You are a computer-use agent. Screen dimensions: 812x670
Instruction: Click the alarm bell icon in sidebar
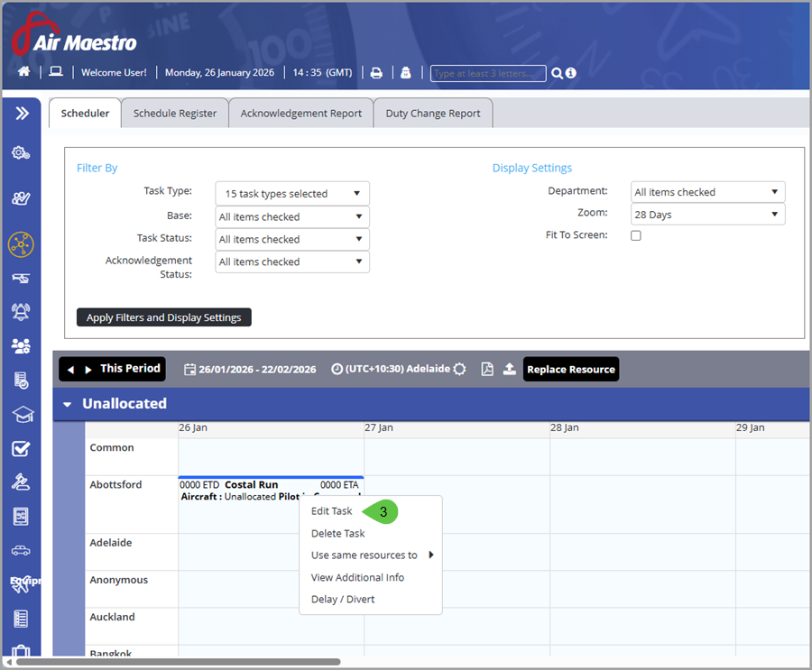tap(22, 312)
